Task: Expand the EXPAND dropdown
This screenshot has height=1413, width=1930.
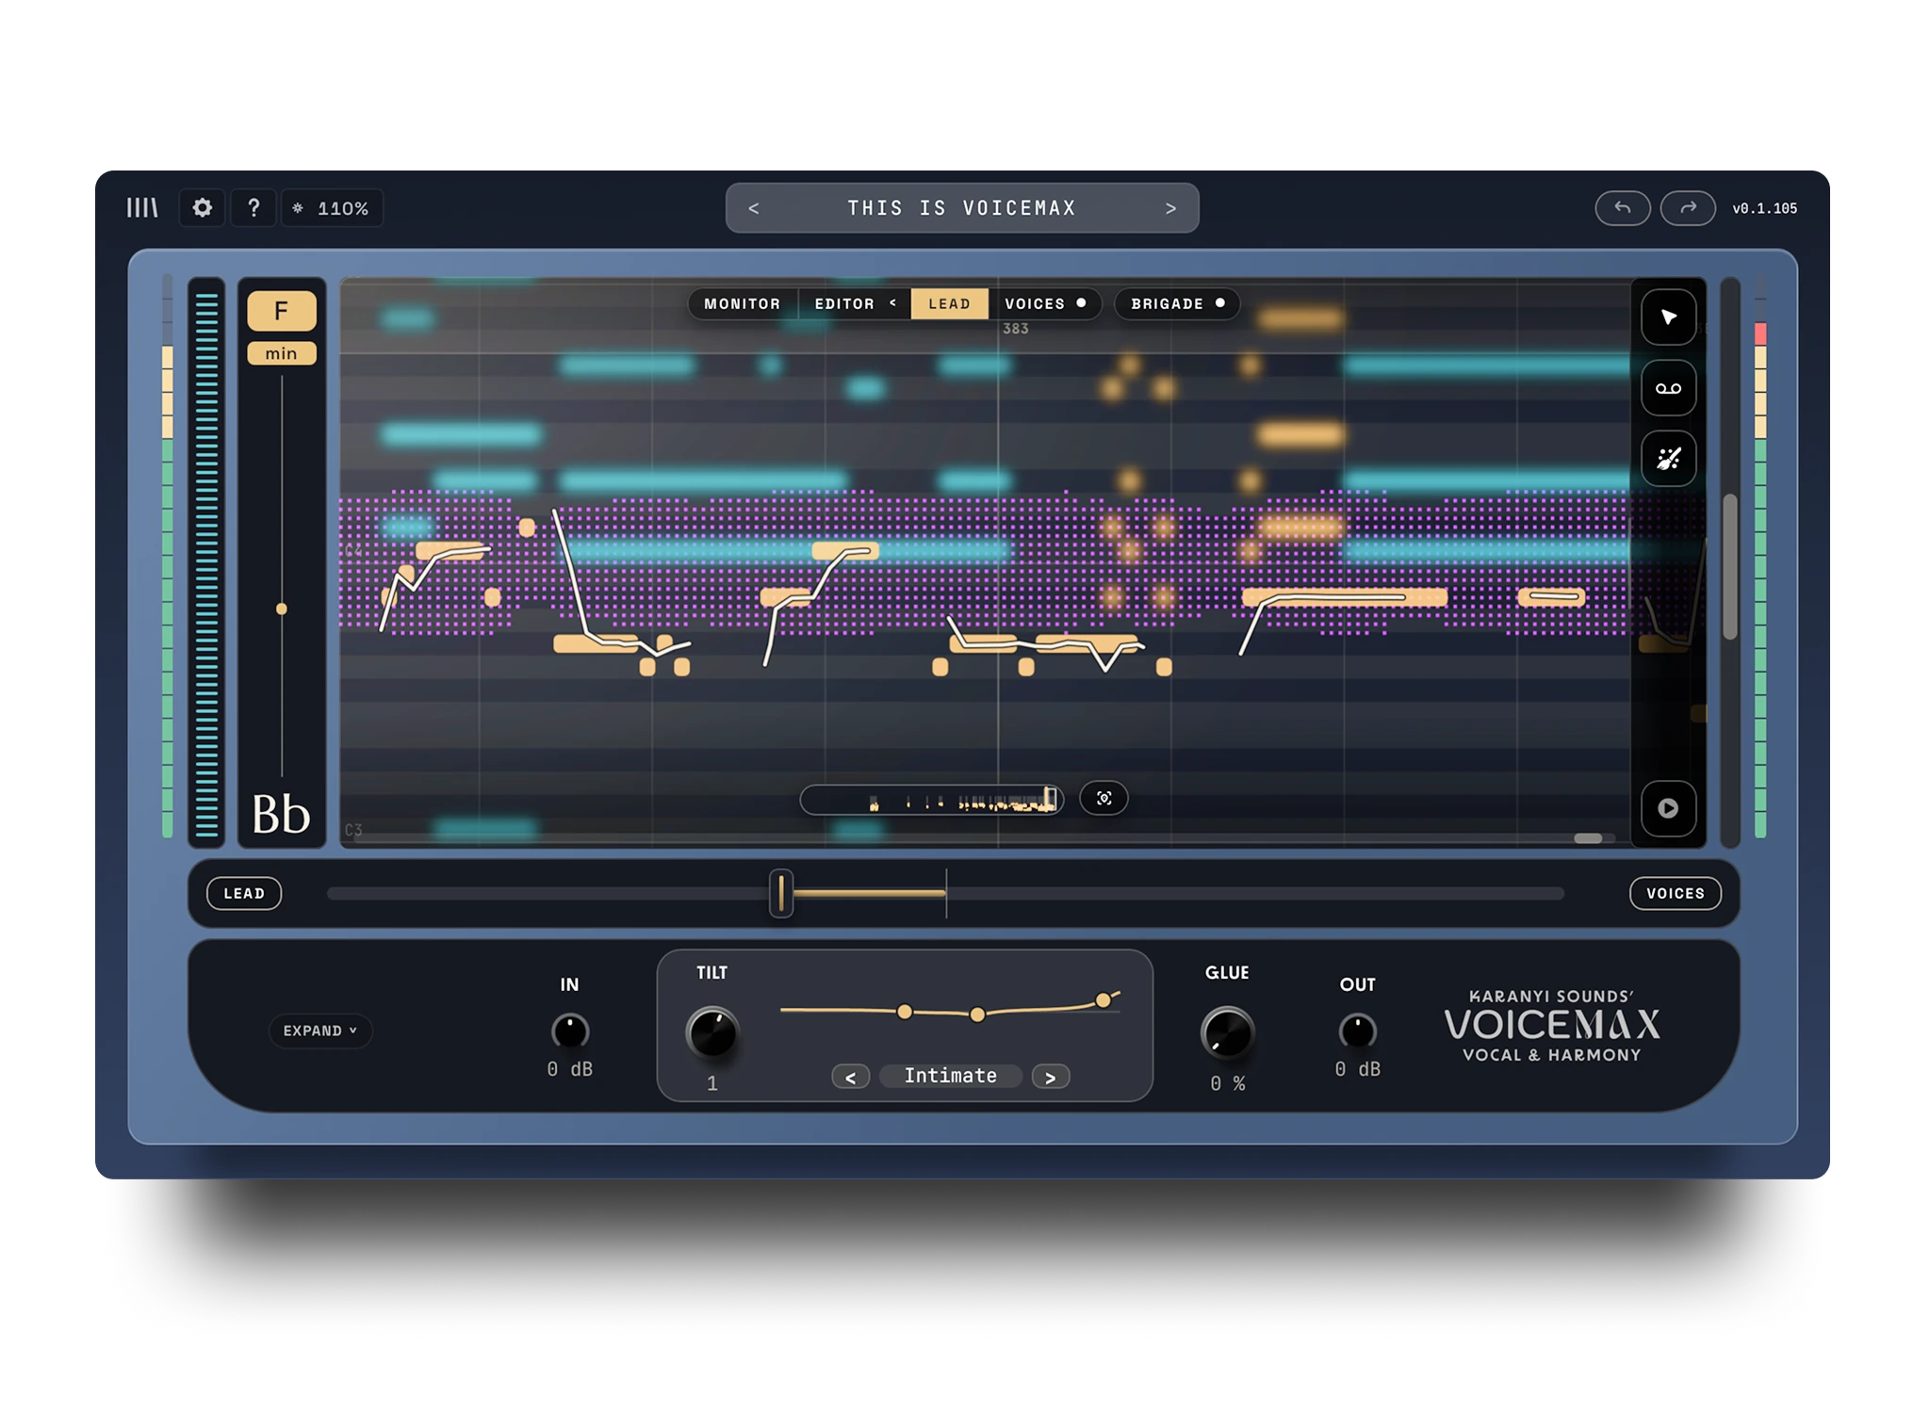Action: pos(320,1031)
